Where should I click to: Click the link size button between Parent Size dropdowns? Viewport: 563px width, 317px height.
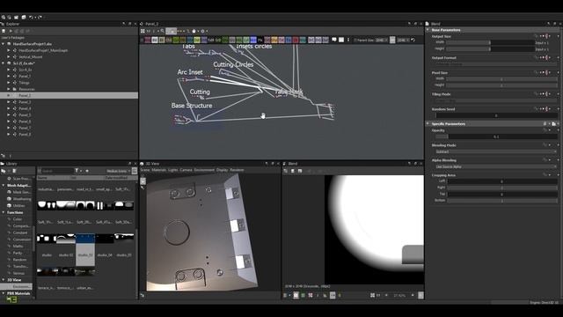pyautogui.click(x=392, y=40)
